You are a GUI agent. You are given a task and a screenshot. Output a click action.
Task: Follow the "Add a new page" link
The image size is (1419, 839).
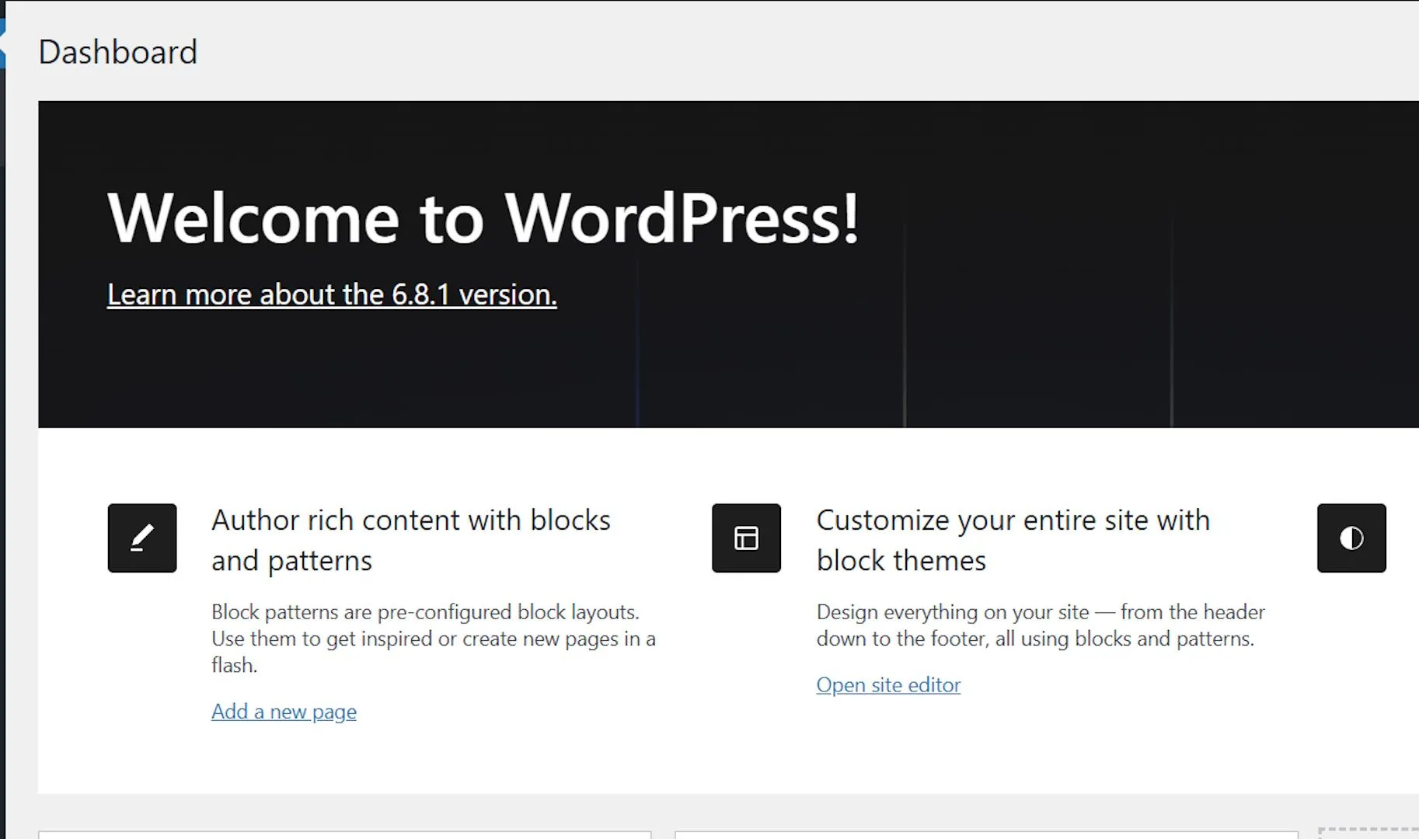point(284,712)
